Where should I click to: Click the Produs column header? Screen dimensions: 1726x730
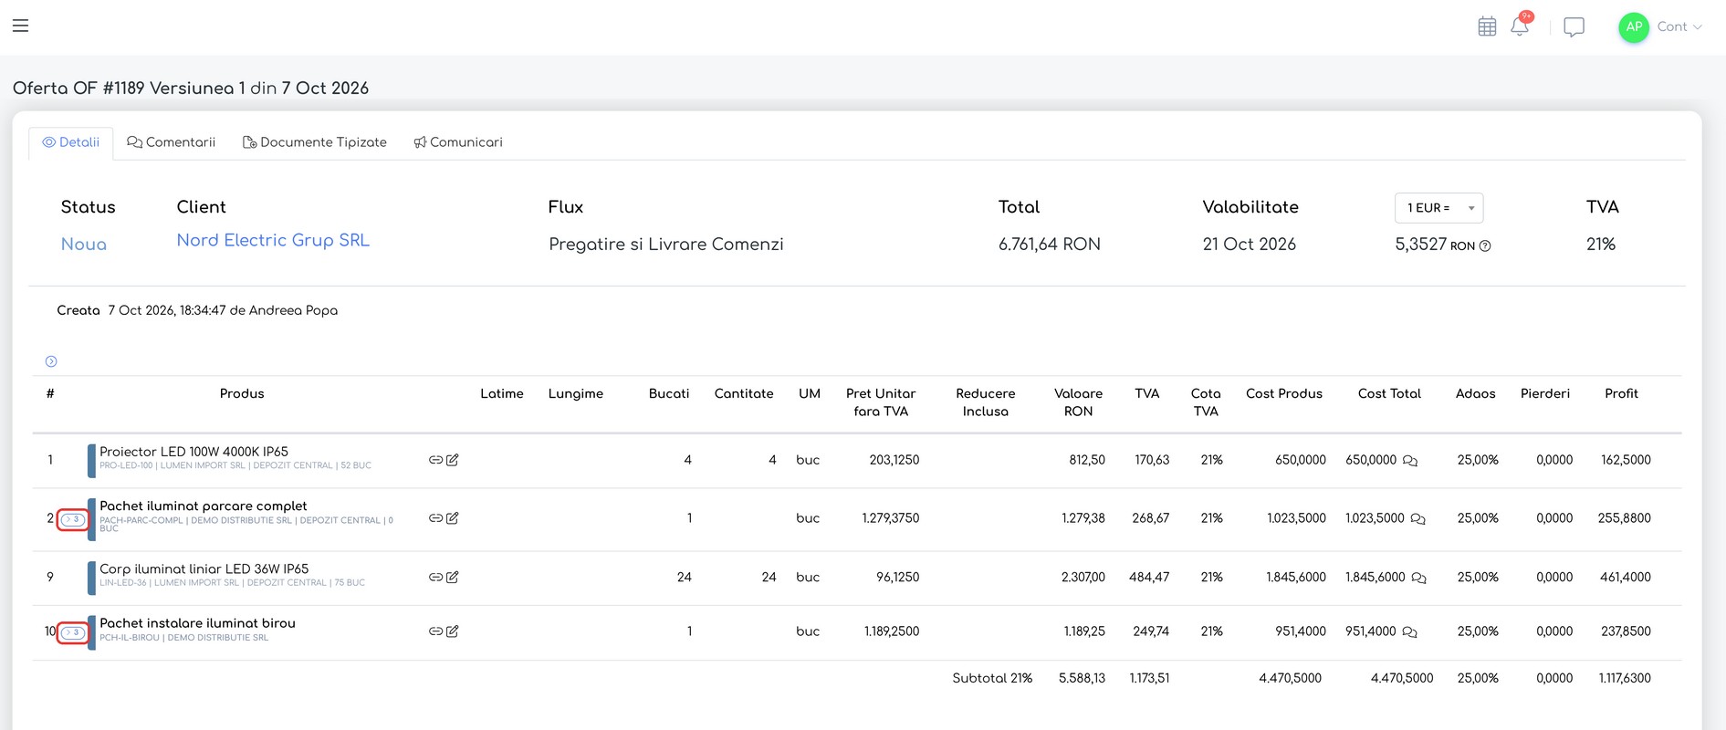point(242,394)
